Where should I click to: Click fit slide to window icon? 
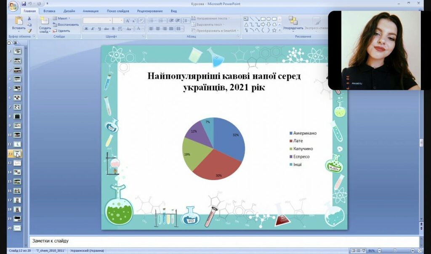pyautogui.click(x=420, y=251)
